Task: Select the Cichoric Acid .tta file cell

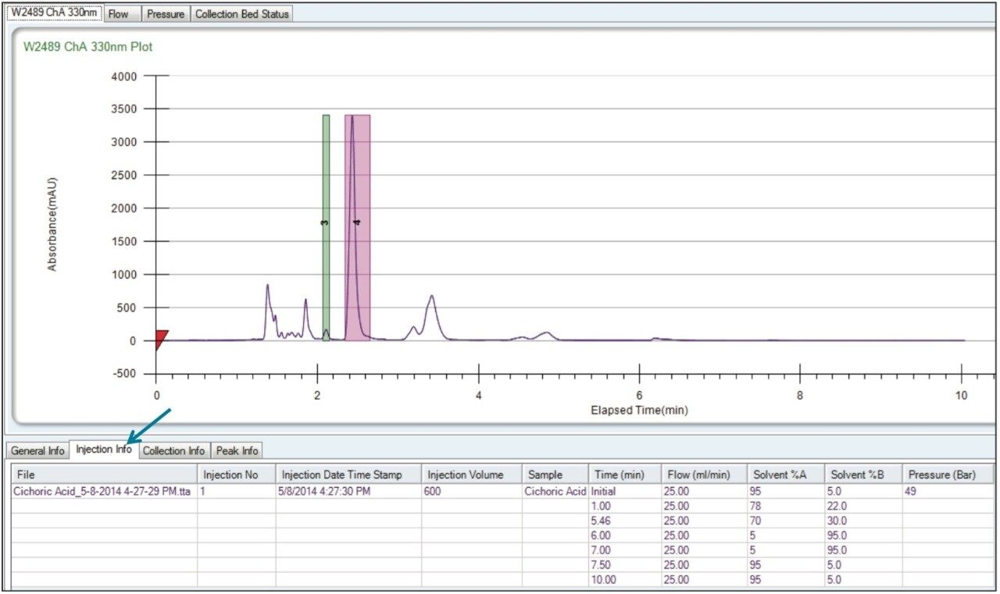Action: 102,492
